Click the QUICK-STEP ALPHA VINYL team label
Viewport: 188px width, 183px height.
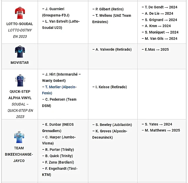pyautogui.click(x=20, y=95)
